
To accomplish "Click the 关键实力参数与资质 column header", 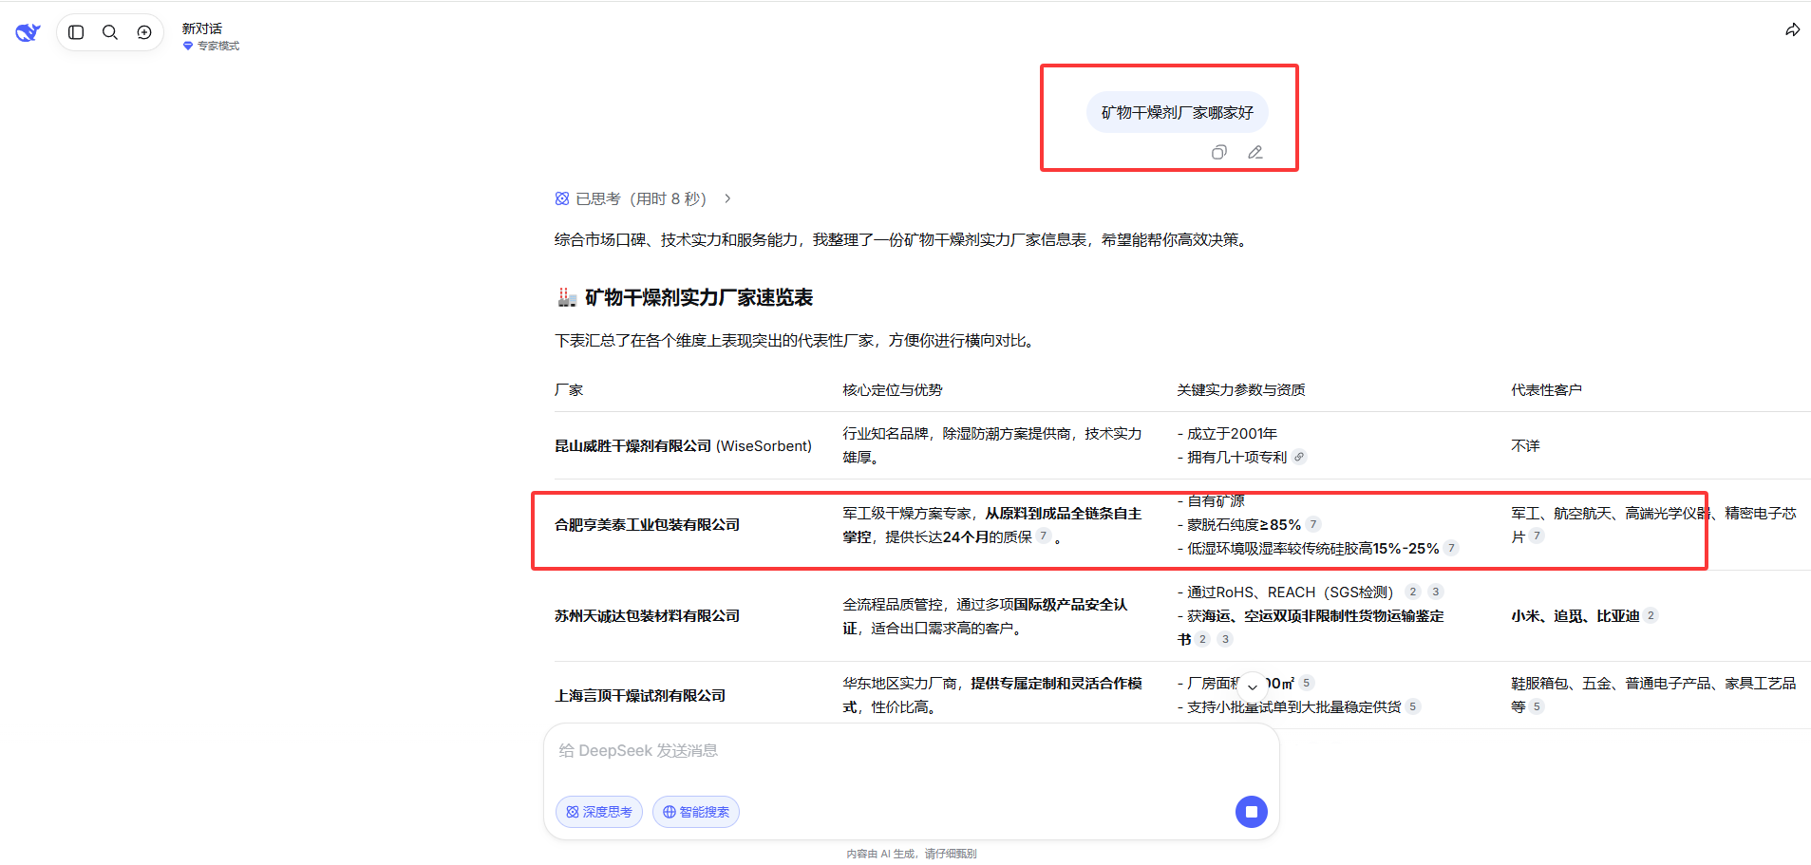I will click(1241, 389).
